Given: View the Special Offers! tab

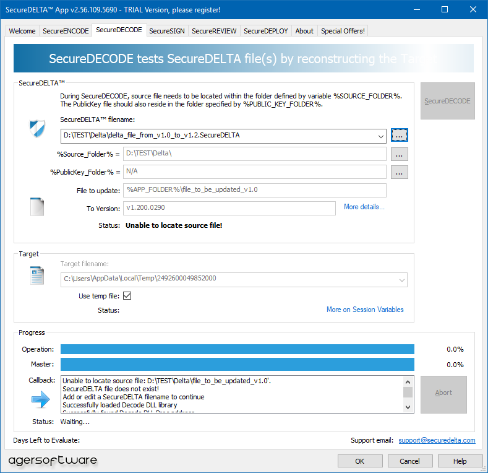Looking at the screenshot, I should (343, 31).
